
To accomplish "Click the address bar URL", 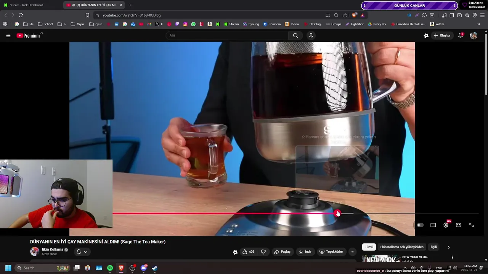I will pos(132,15).
